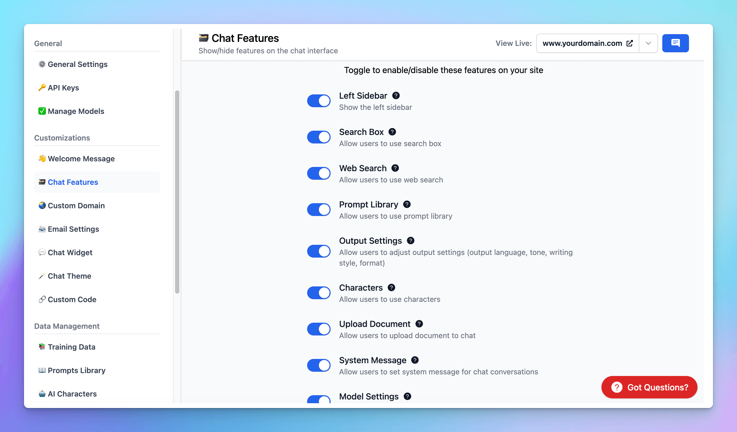
Task: Open Custom Domain settings
Action: [x=76, y=206]
